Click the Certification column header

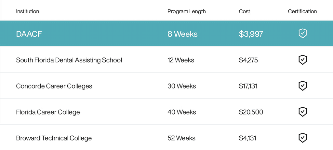tap(302, 11)
